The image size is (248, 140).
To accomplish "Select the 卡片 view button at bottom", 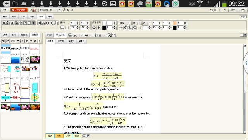I will point(59,136).
